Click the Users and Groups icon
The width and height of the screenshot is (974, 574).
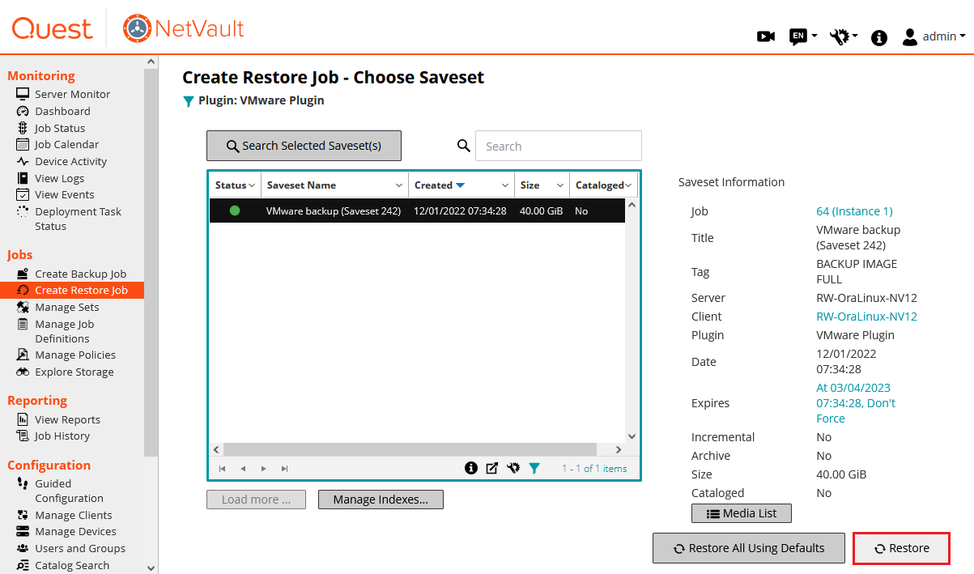point(23,548)
